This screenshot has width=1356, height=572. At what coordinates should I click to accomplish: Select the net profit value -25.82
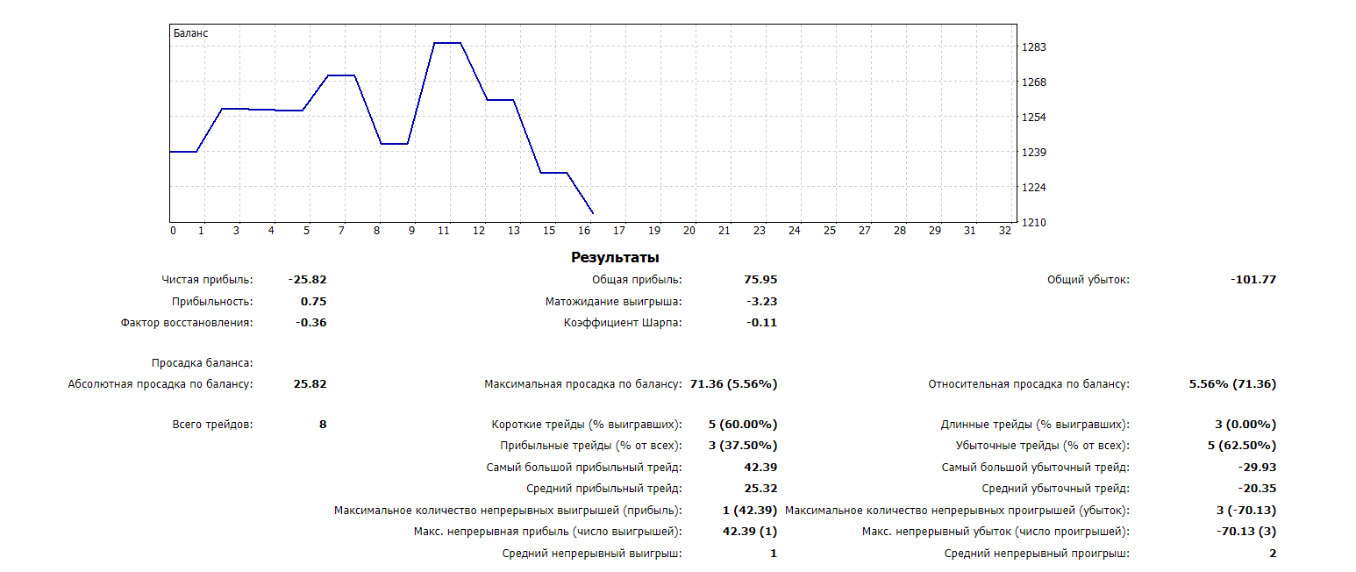pos(307,280)
